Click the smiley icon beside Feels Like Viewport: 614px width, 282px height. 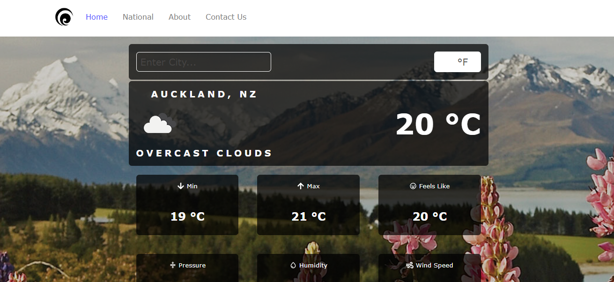pyautogui.click(x=413, y=186)
